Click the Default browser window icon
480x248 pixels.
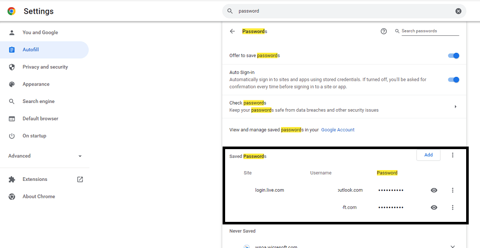click(12, 119)
